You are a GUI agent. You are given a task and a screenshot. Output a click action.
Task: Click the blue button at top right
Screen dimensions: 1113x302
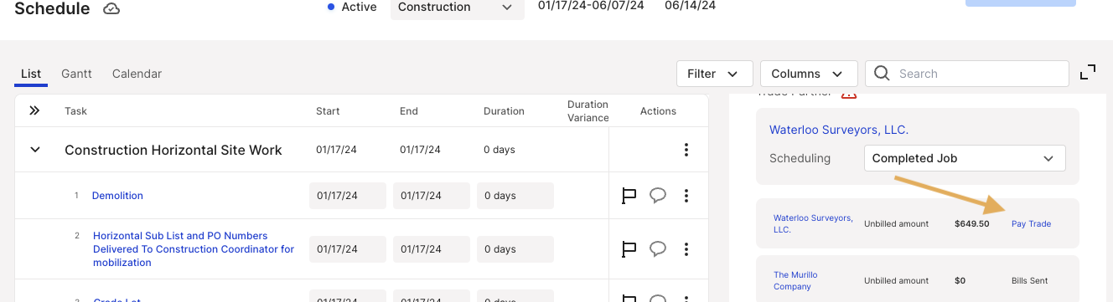(1020, 3)
